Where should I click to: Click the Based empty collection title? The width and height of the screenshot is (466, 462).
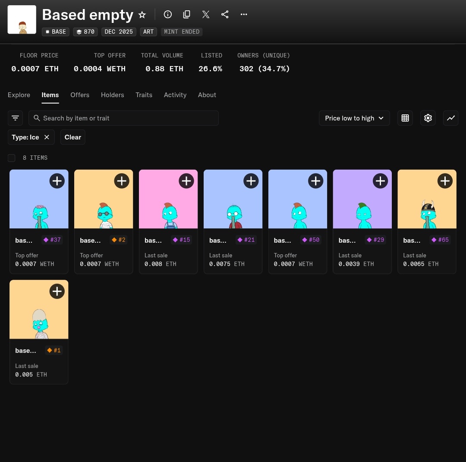88,15
